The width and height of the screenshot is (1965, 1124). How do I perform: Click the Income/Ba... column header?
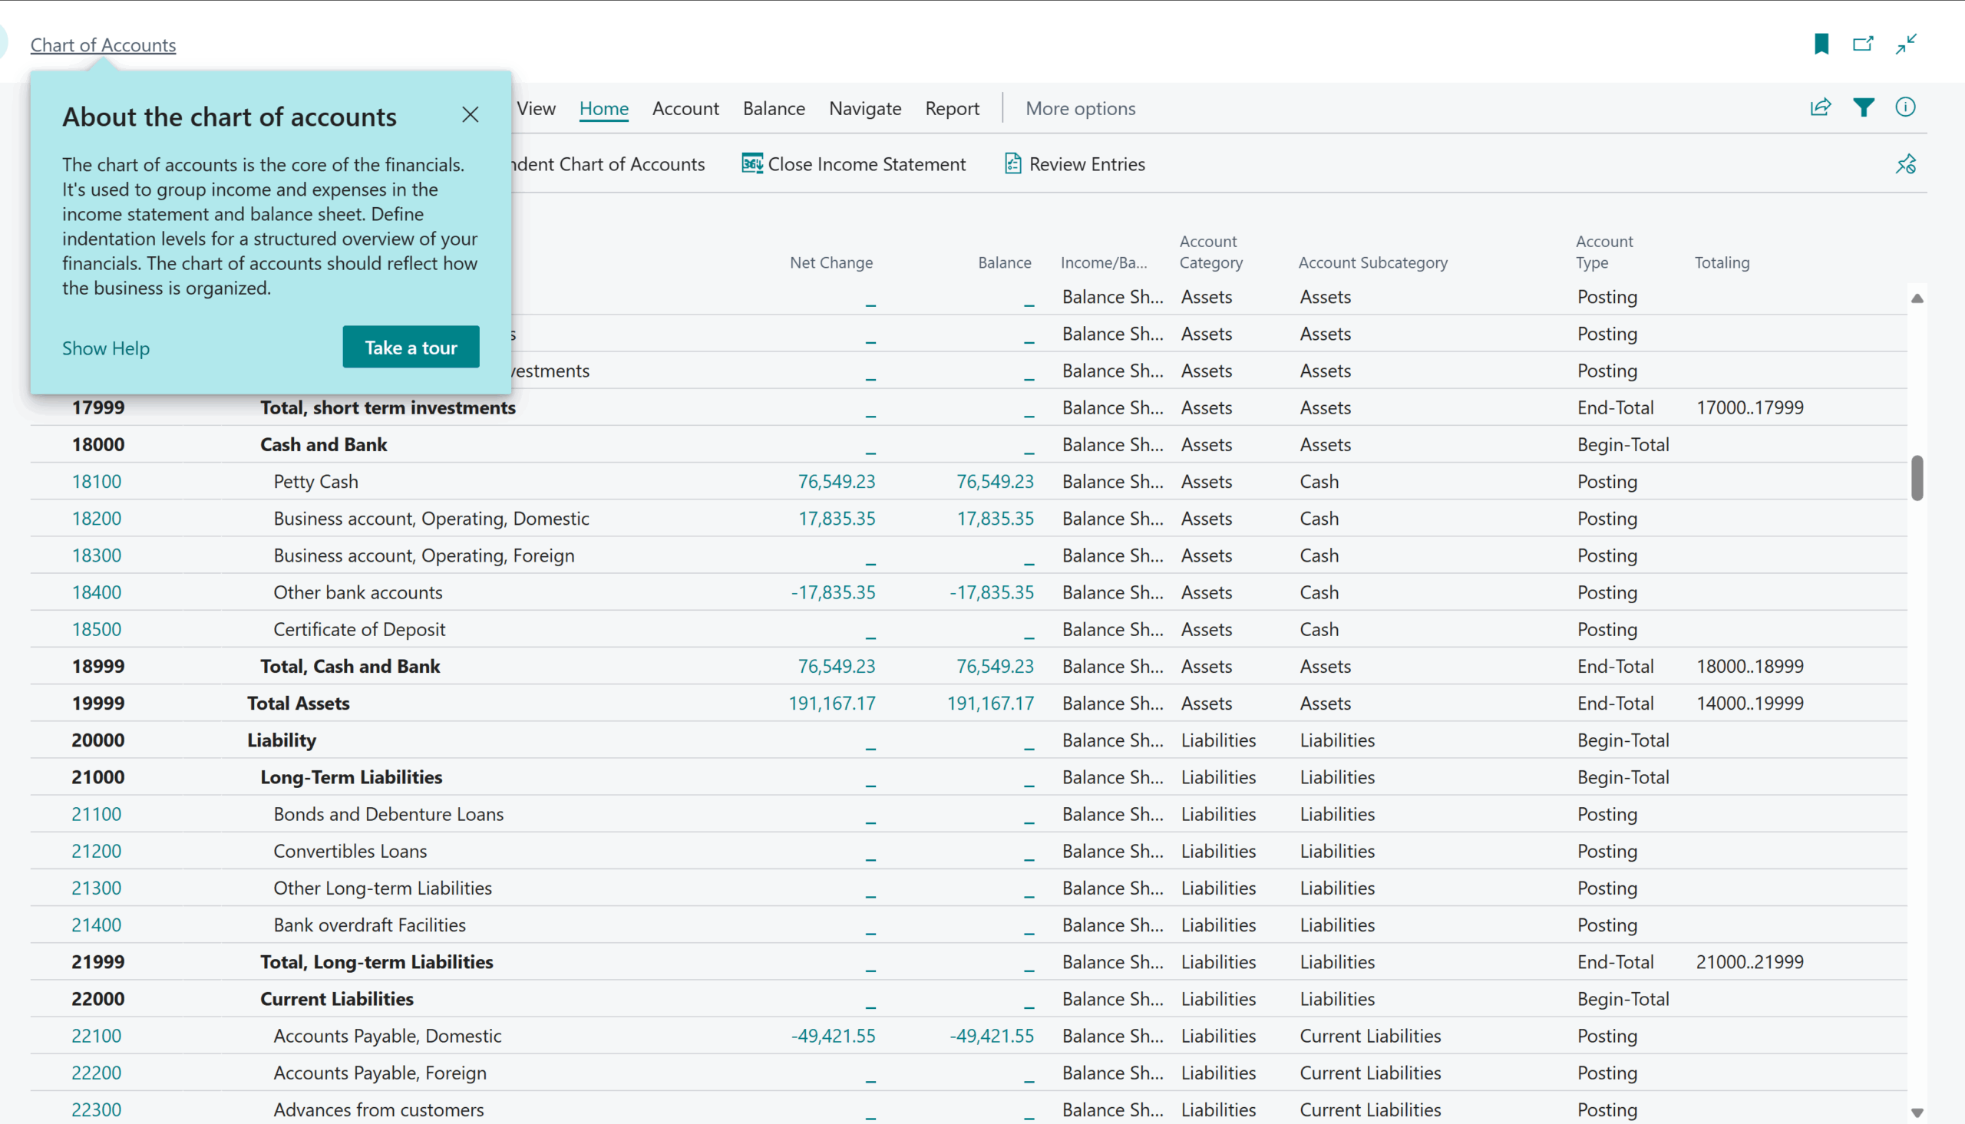[1104, 262]
